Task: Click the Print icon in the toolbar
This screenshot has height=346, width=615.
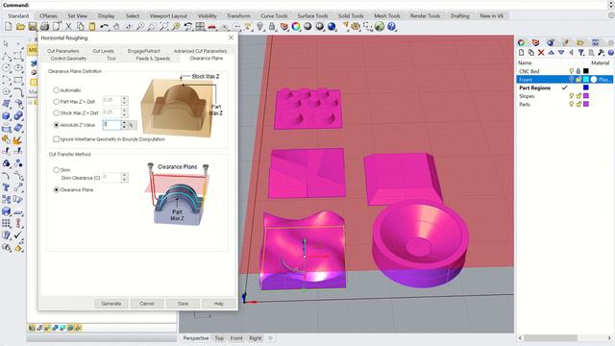Action: pyautogui.click(x=44, y=26)
